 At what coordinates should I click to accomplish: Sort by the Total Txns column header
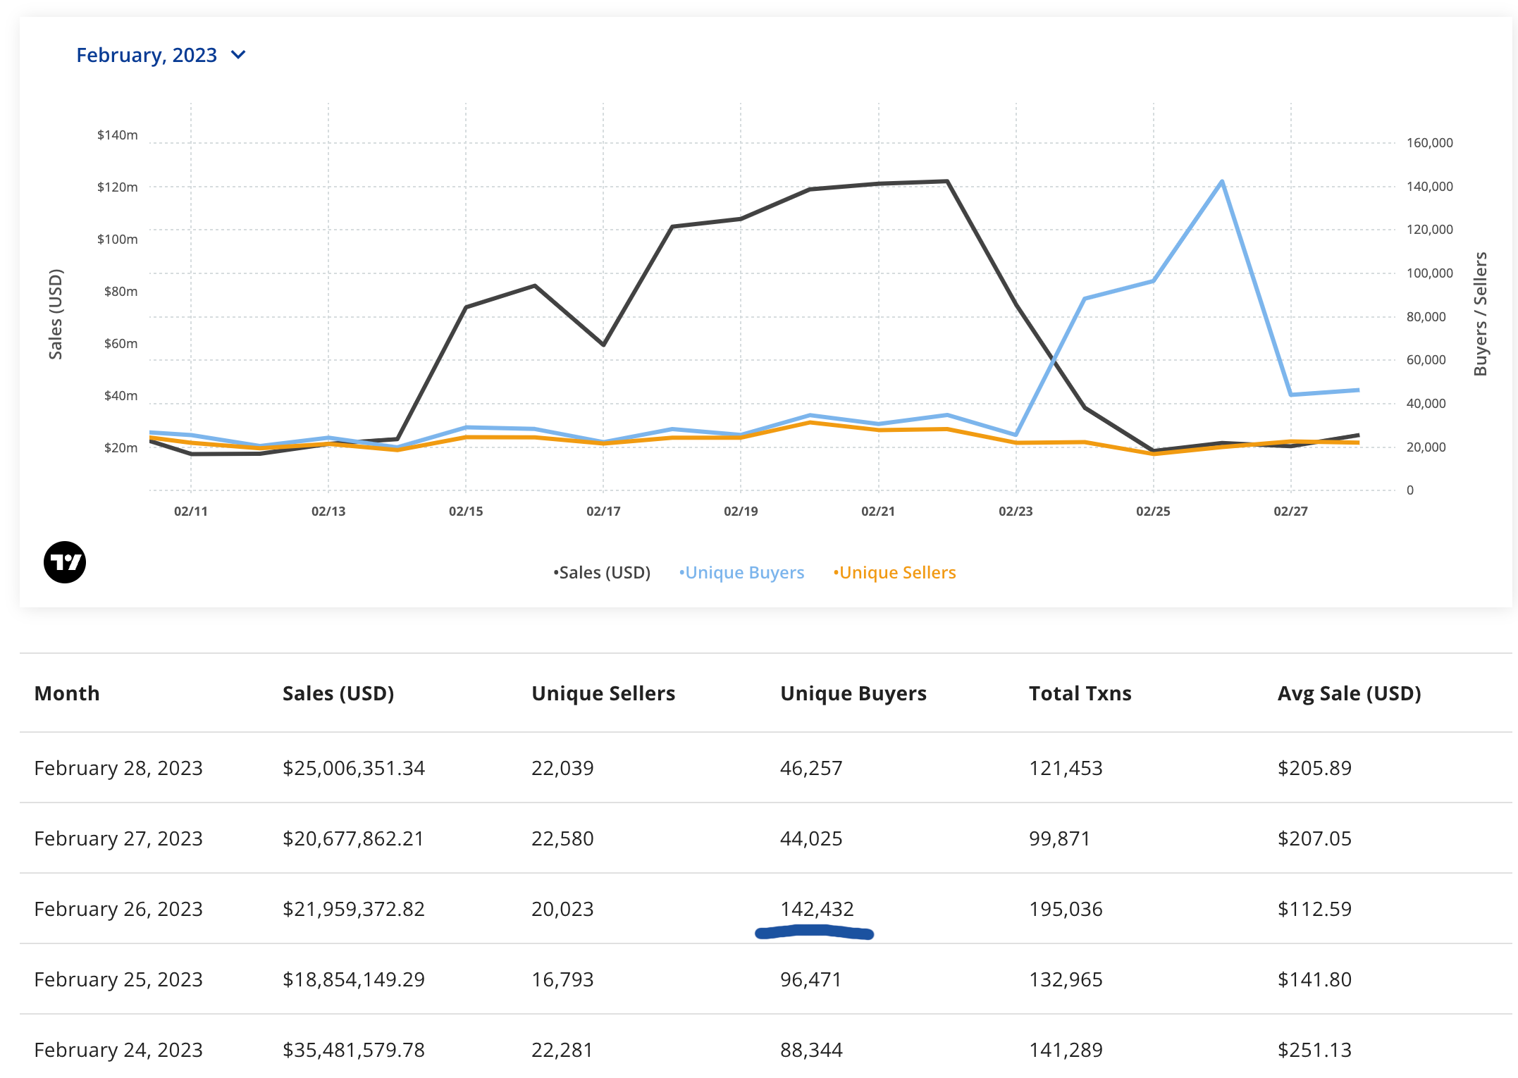1080,693
